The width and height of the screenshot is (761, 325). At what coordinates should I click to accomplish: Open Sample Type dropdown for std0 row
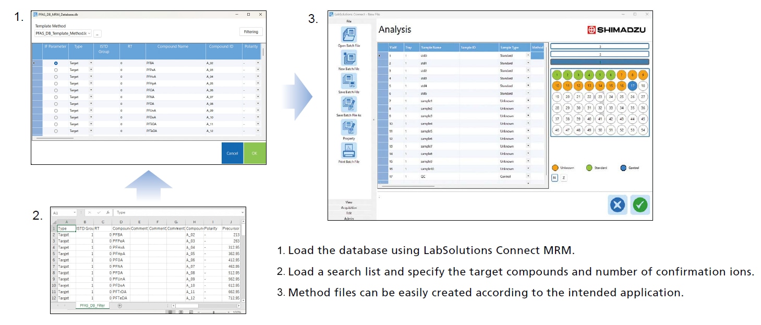[528, 55]
